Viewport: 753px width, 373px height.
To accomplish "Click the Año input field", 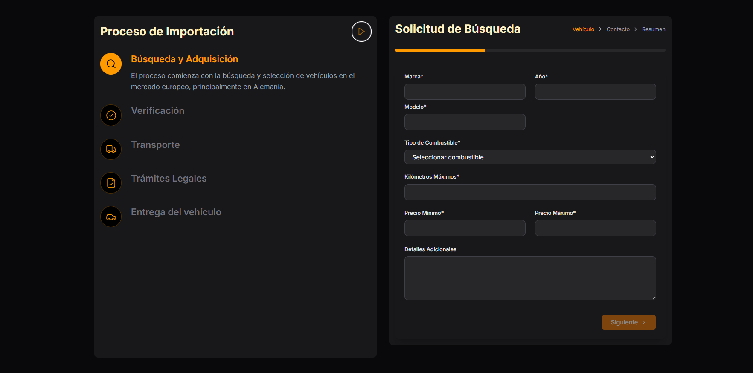I will (595, 92).
